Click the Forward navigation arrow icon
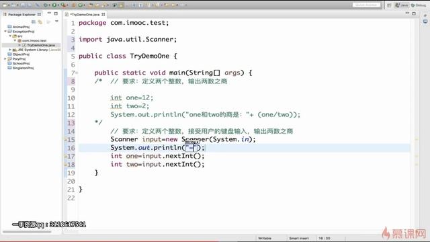 pos(181,5)
